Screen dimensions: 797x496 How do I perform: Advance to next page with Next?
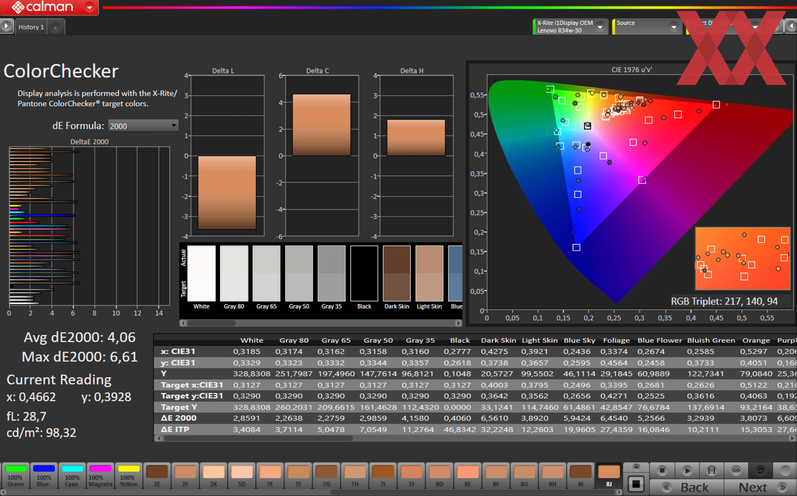pyautogui.click(x=760, y=487)
